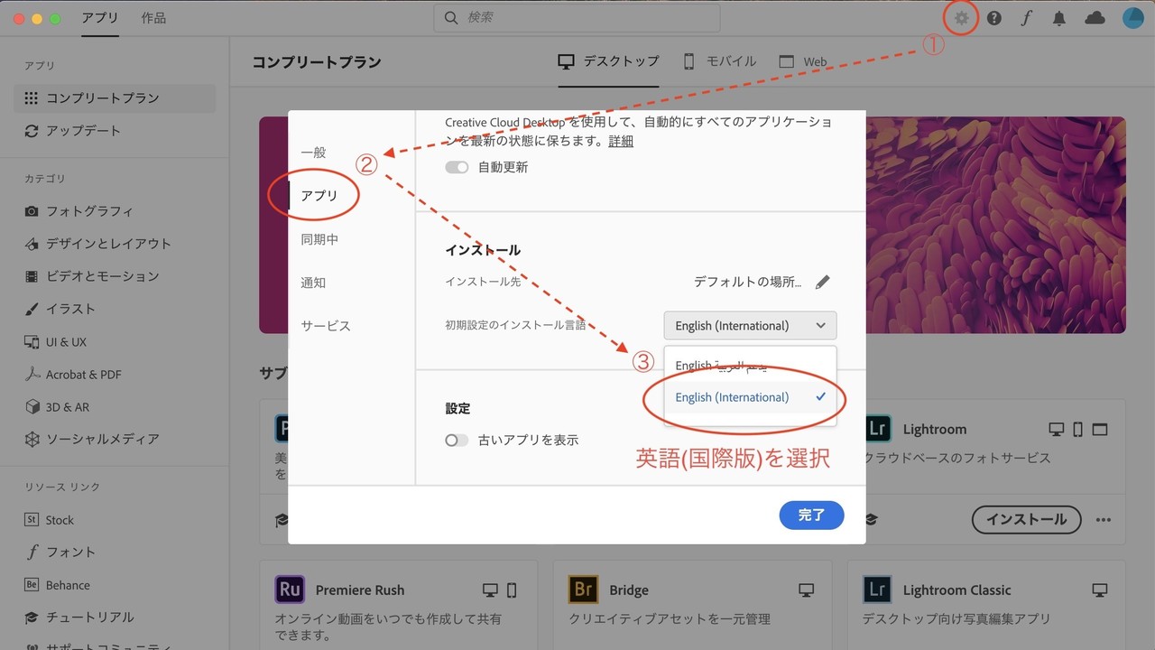Viewport: 1155px width, 650px height.
Task: Click the Bridge app icon
Action: coord(584,590)
